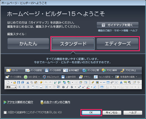Expand the insert image dropdown arrow
The height and width of the screenshot is (119, 146).
click(101, 83)
